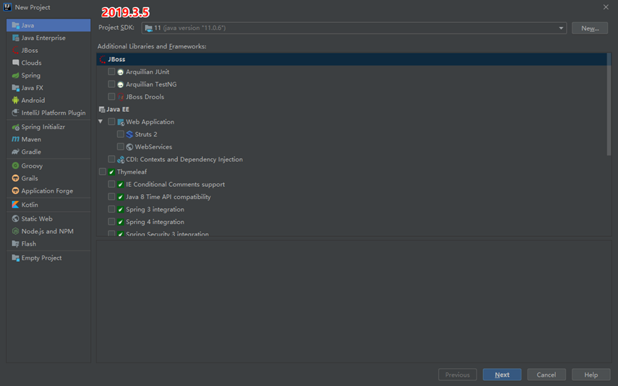Pick the JBoss icon in project types
Image resolution: width=618 pixels, height=386 pixels.
pyautogui.click(x=16, y=51)
